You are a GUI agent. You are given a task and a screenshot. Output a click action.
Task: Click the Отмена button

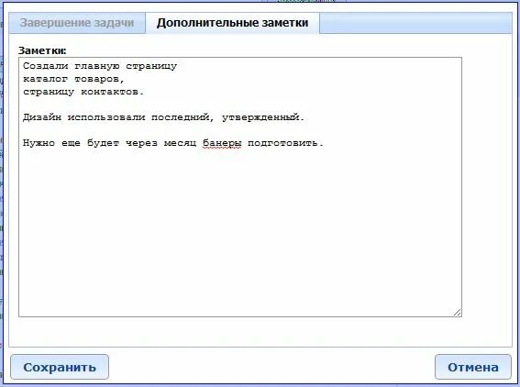(473, 367)
